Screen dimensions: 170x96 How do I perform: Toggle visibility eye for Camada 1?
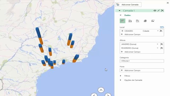click(155, 11)
